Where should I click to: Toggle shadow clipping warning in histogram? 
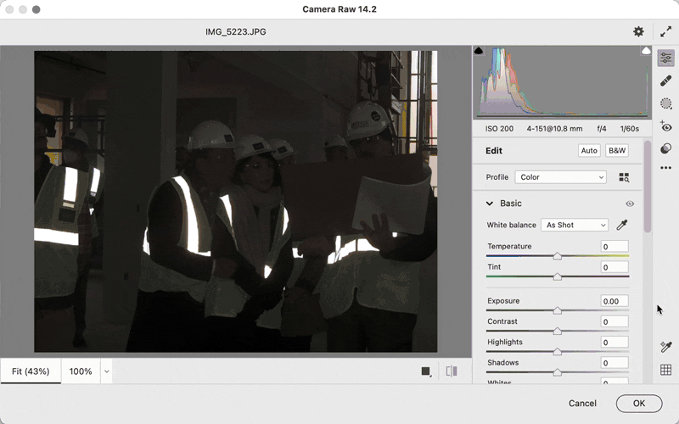pyautogui.click(x=479, y=51)
